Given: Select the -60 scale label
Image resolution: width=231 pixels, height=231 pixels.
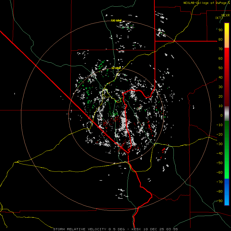Looking at the screenshot, I should pos(219,172).
